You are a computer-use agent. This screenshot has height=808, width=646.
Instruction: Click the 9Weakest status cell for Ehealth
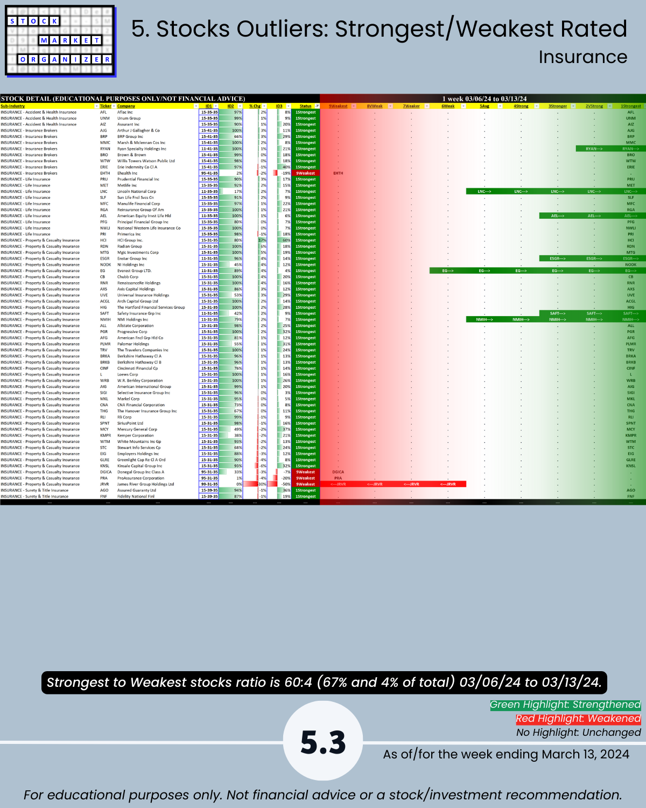[x=305, y=173]
